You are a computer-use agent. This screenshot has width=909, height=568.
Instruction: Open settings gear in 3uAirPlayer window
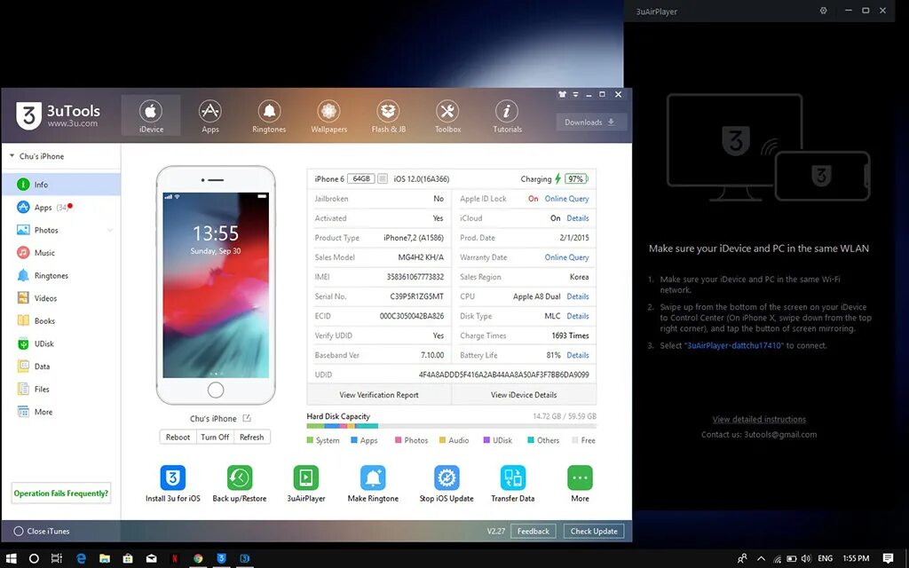tap(823, 11)
